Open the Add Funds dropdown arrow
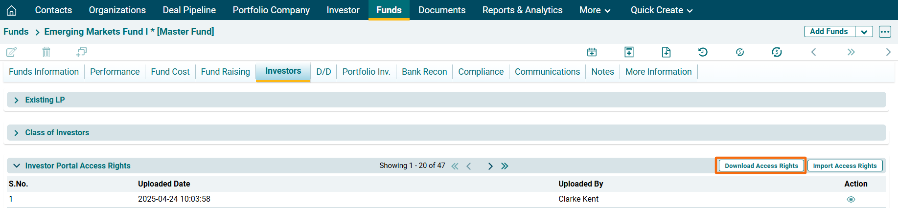The image size is (898, 208). click(x=864, y=32)
